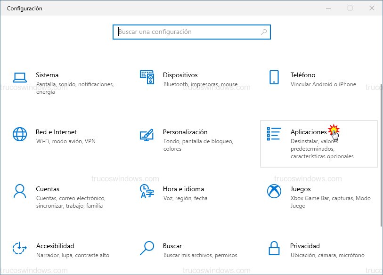Image resolution: width=383 pixels, height=275 pixels.
Task: Select the Teléfono phone icon
Action: pyautogui.click(x=274, y=77)
